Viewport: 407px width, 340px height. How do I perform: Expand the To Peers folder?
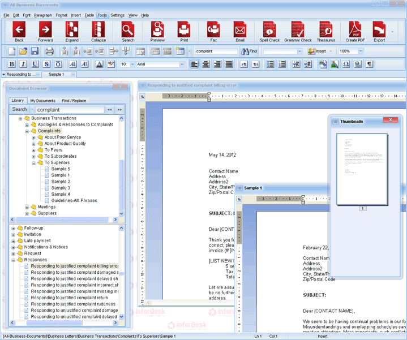pos(33,150)
